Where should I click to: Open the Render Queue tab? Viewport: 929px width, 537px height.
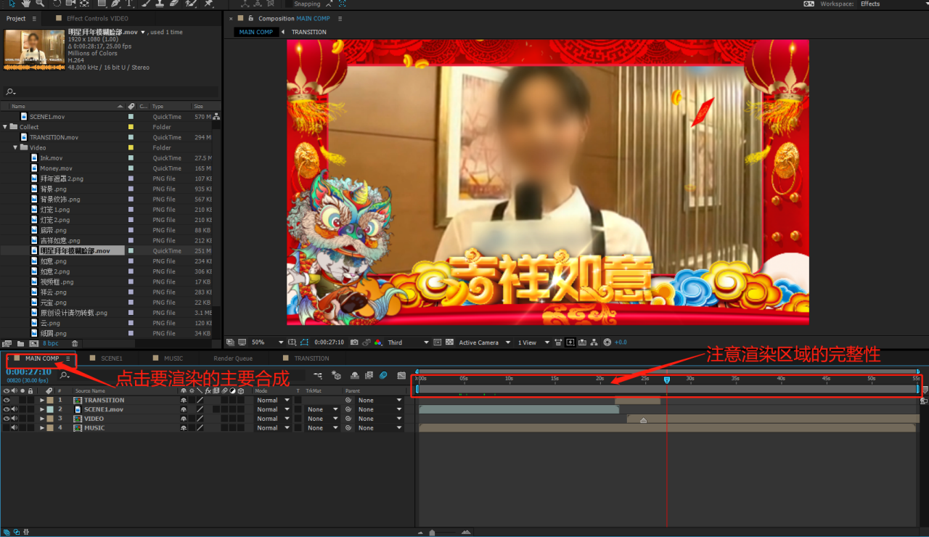pyautogui.click(x=233, y=358)
